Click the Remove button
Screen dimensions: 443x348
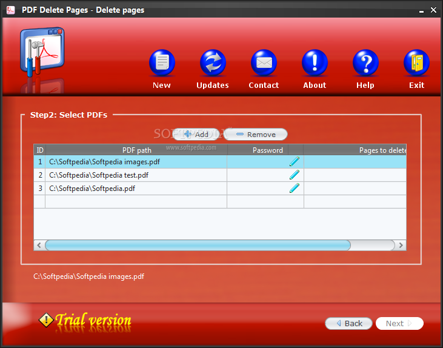(x=256, y=134)
